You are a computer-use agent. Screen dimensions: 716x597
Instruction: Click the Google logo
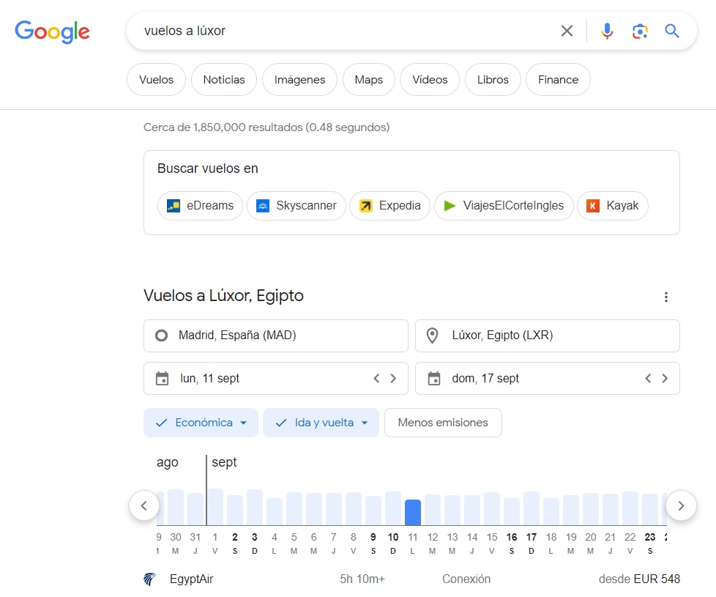pyautogui.click(x=53, y=31)
